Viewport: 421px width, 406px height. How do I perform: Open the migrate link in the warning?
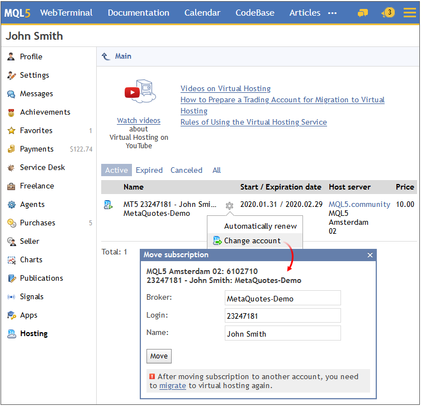172,386
